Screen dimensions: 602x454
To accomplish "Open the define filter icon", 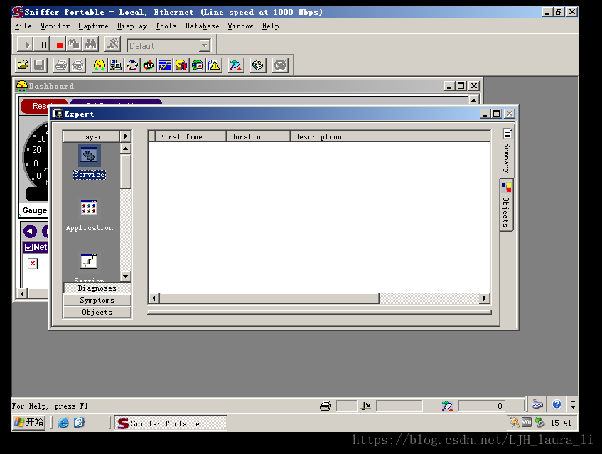I will [x=113, y=45].
